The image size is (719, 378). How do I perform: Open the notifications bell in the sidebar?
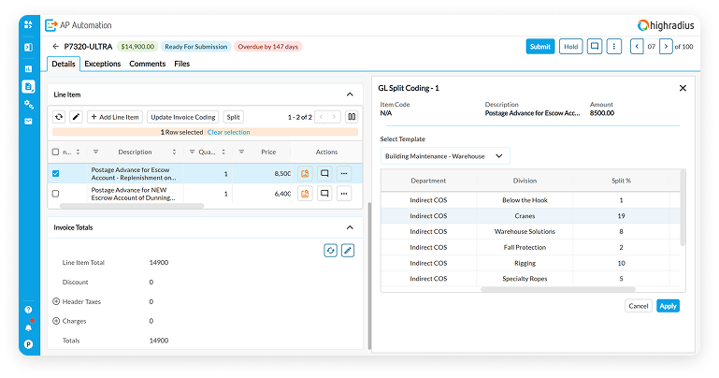pos(28,327)
